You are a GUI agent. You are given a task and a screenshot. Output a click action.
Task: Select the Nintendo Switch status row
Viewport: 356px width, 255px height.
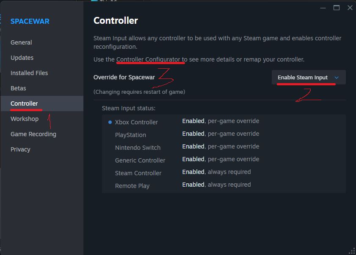click(137, 147)
